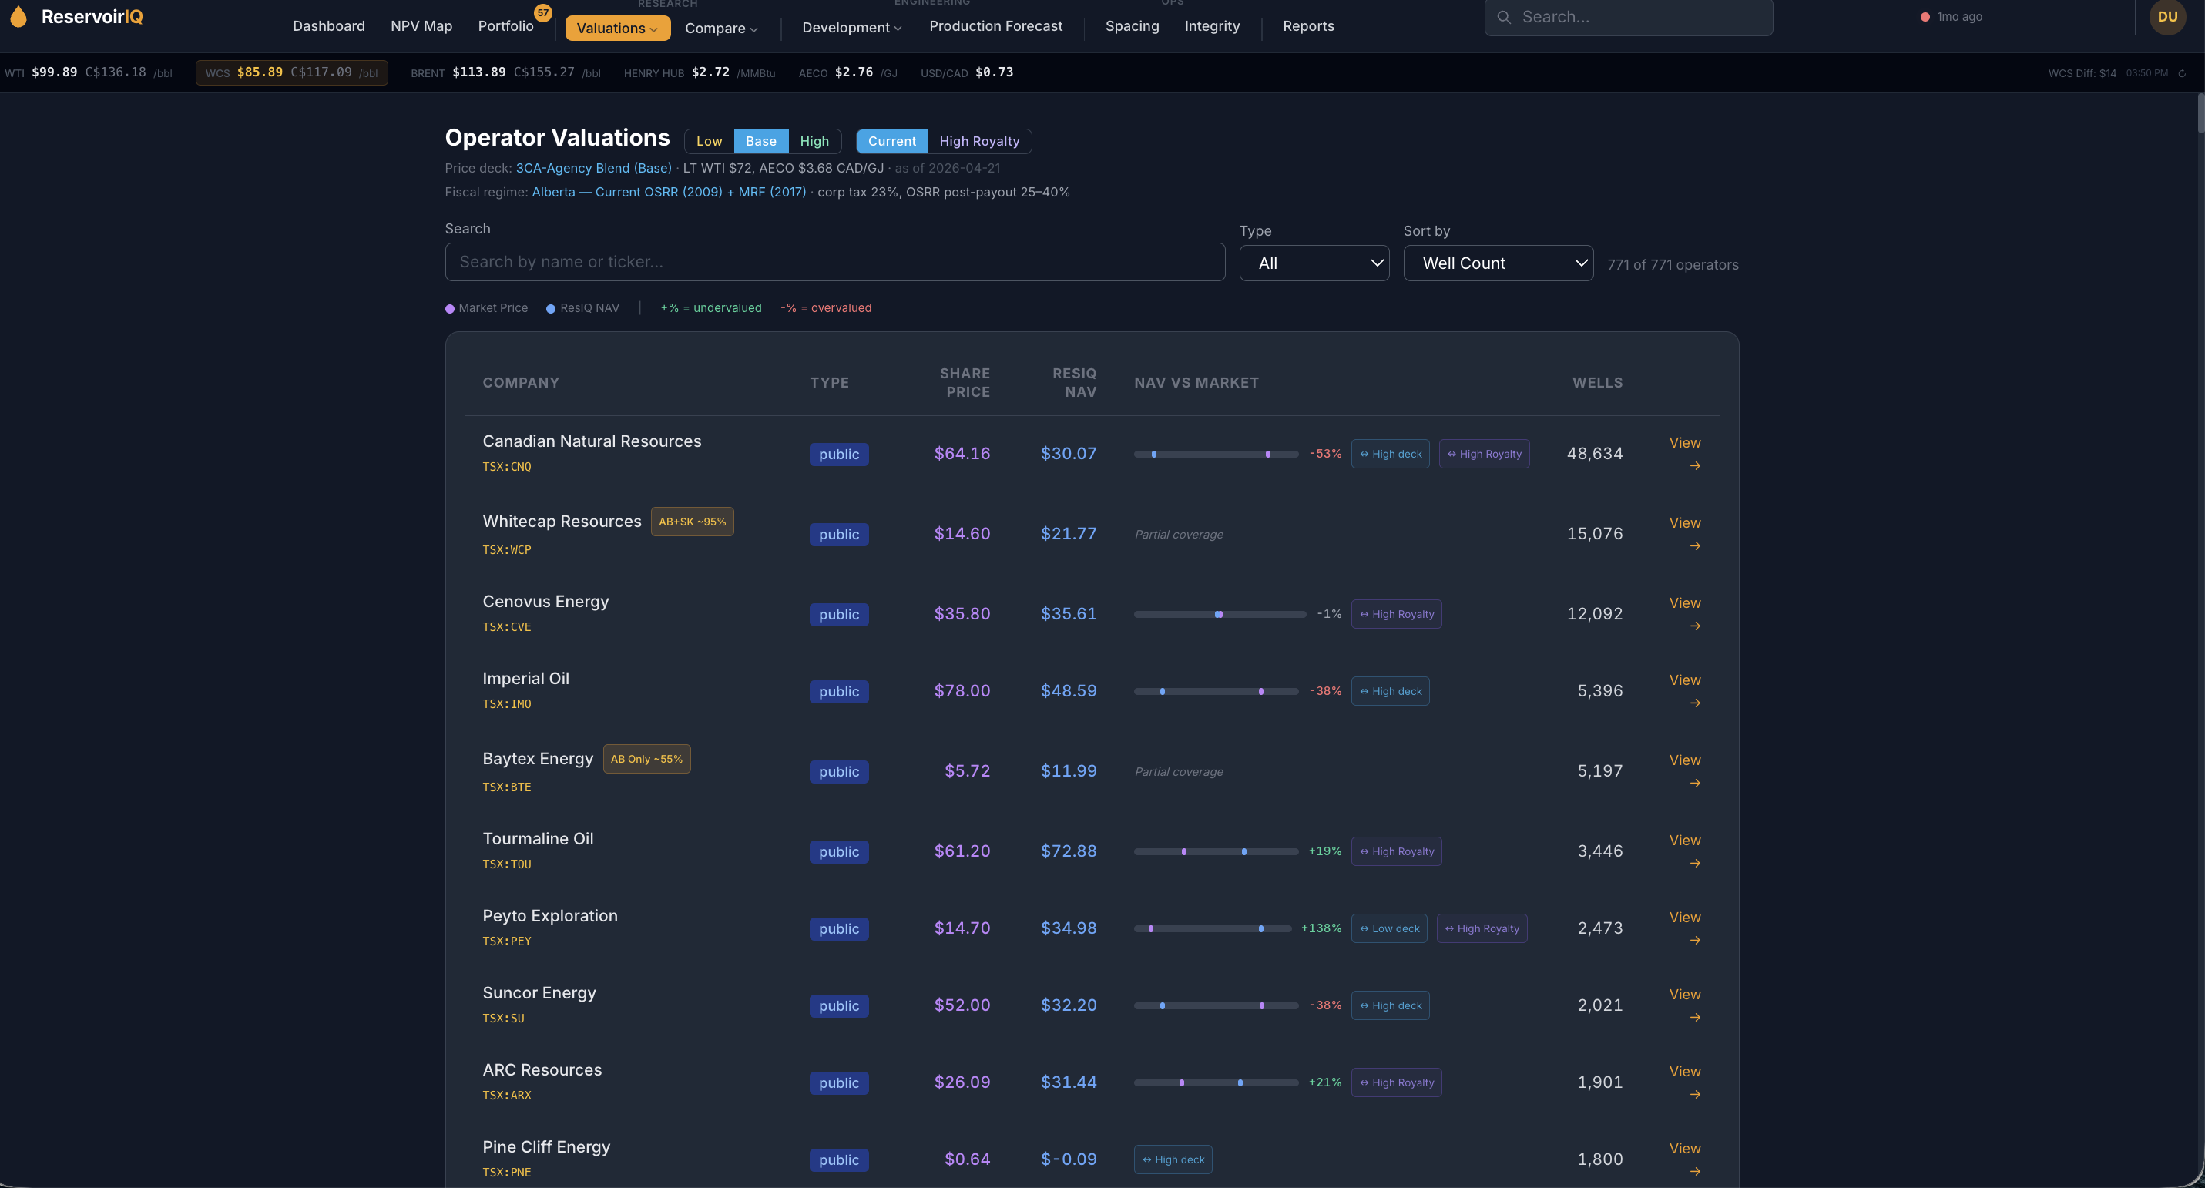Open the Reports page
This screenshot has width=2205, height=1188.
(x=1308, y=26)
